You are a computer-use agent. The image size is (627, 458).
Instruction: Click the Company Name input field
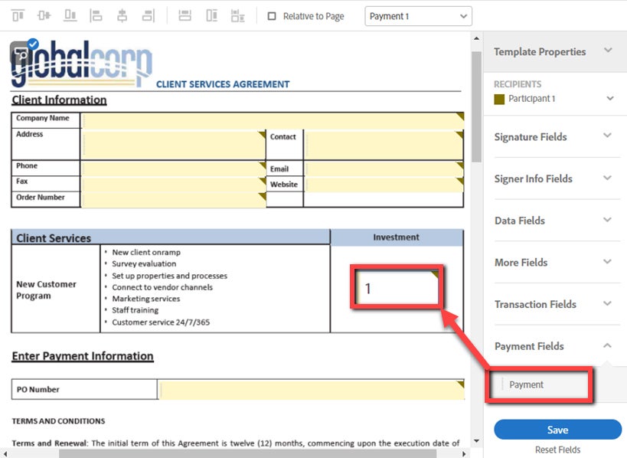(x=272, y=119)
